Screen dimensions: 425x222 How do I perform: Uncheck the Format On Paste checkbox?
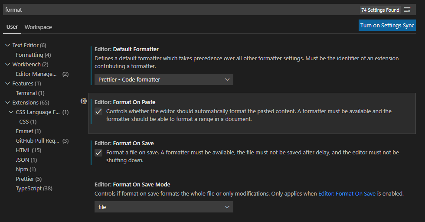pos(98,111)
